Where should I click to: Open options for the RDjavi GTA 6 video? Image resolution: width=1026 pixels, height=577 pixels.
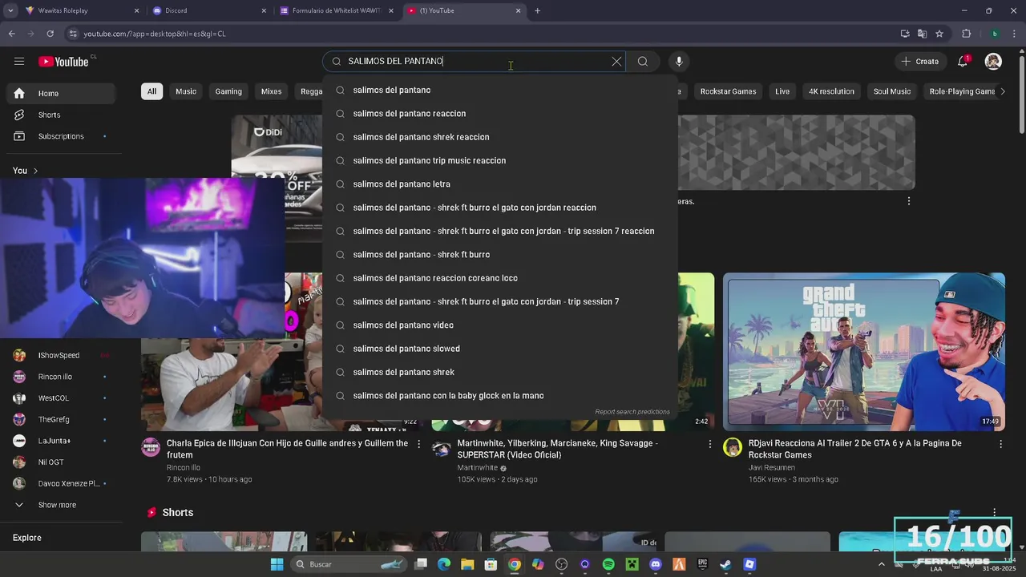click(x=1000, y=443)
